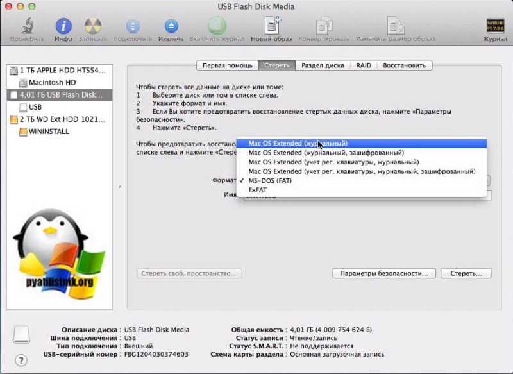
Task: Open the Журнал log icon
Action: coord(495,26)
